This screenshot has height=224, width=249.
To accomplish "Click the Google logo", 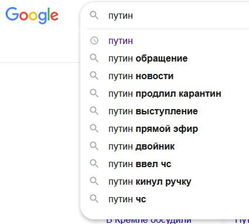I will pos(32,16).
